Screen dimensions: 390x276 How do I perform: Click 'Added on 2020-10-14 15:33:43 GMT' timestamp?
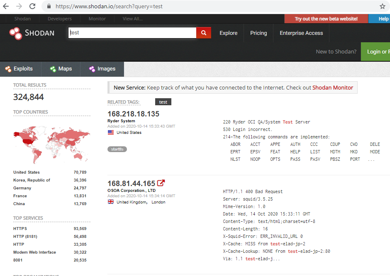point(141,126)
